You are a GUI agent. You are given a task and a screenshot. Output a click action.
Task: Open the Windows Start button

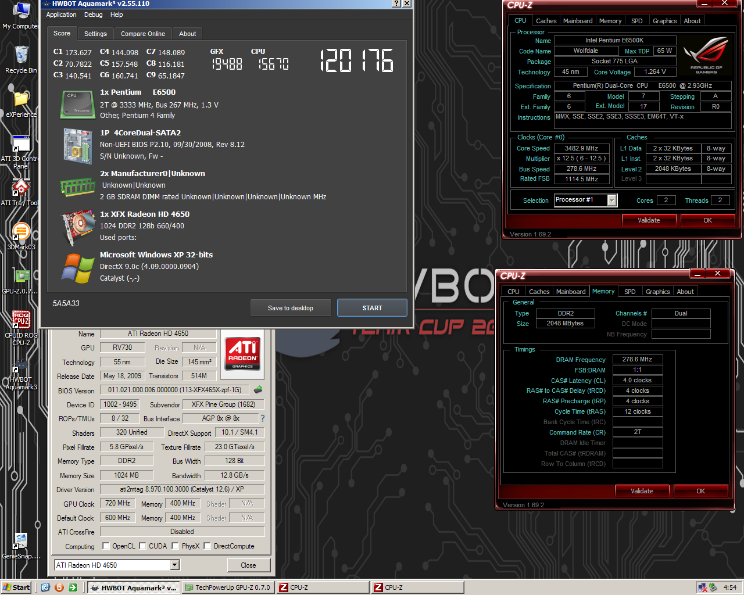[x=16, y=587]
